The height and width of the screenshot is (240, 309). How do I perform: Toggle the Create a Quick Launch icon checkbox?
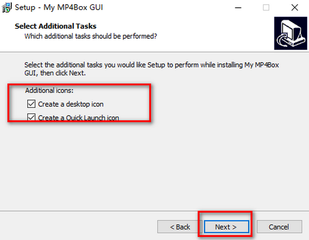tap(31, 118)
